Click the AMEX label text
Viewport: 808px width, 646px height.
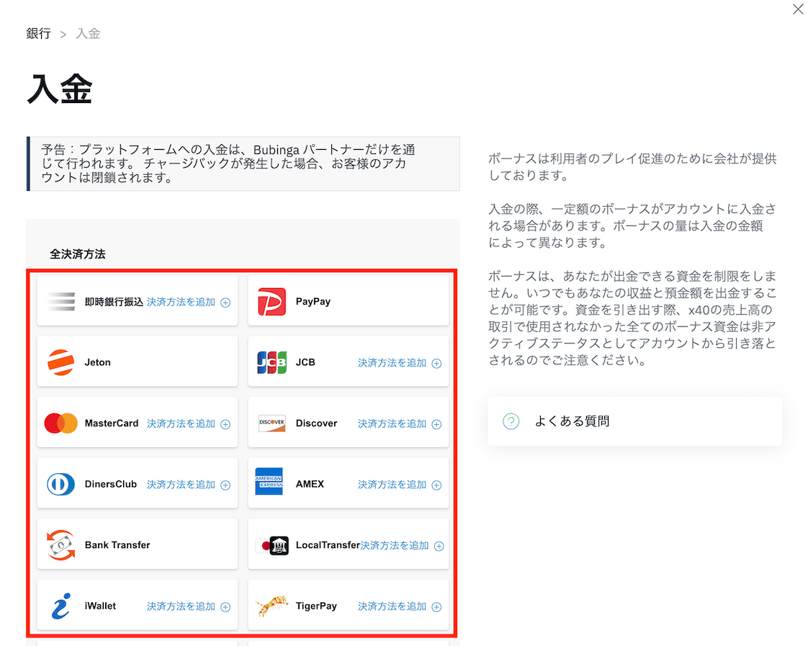click(310, 484)
